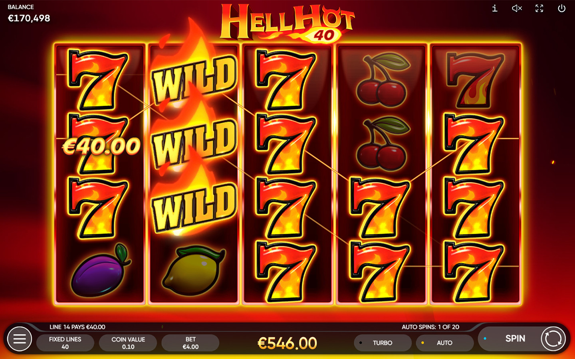Screen dimensions: 575x359
Task: Click the SPIN button label
Action: (x=515, y=338)
